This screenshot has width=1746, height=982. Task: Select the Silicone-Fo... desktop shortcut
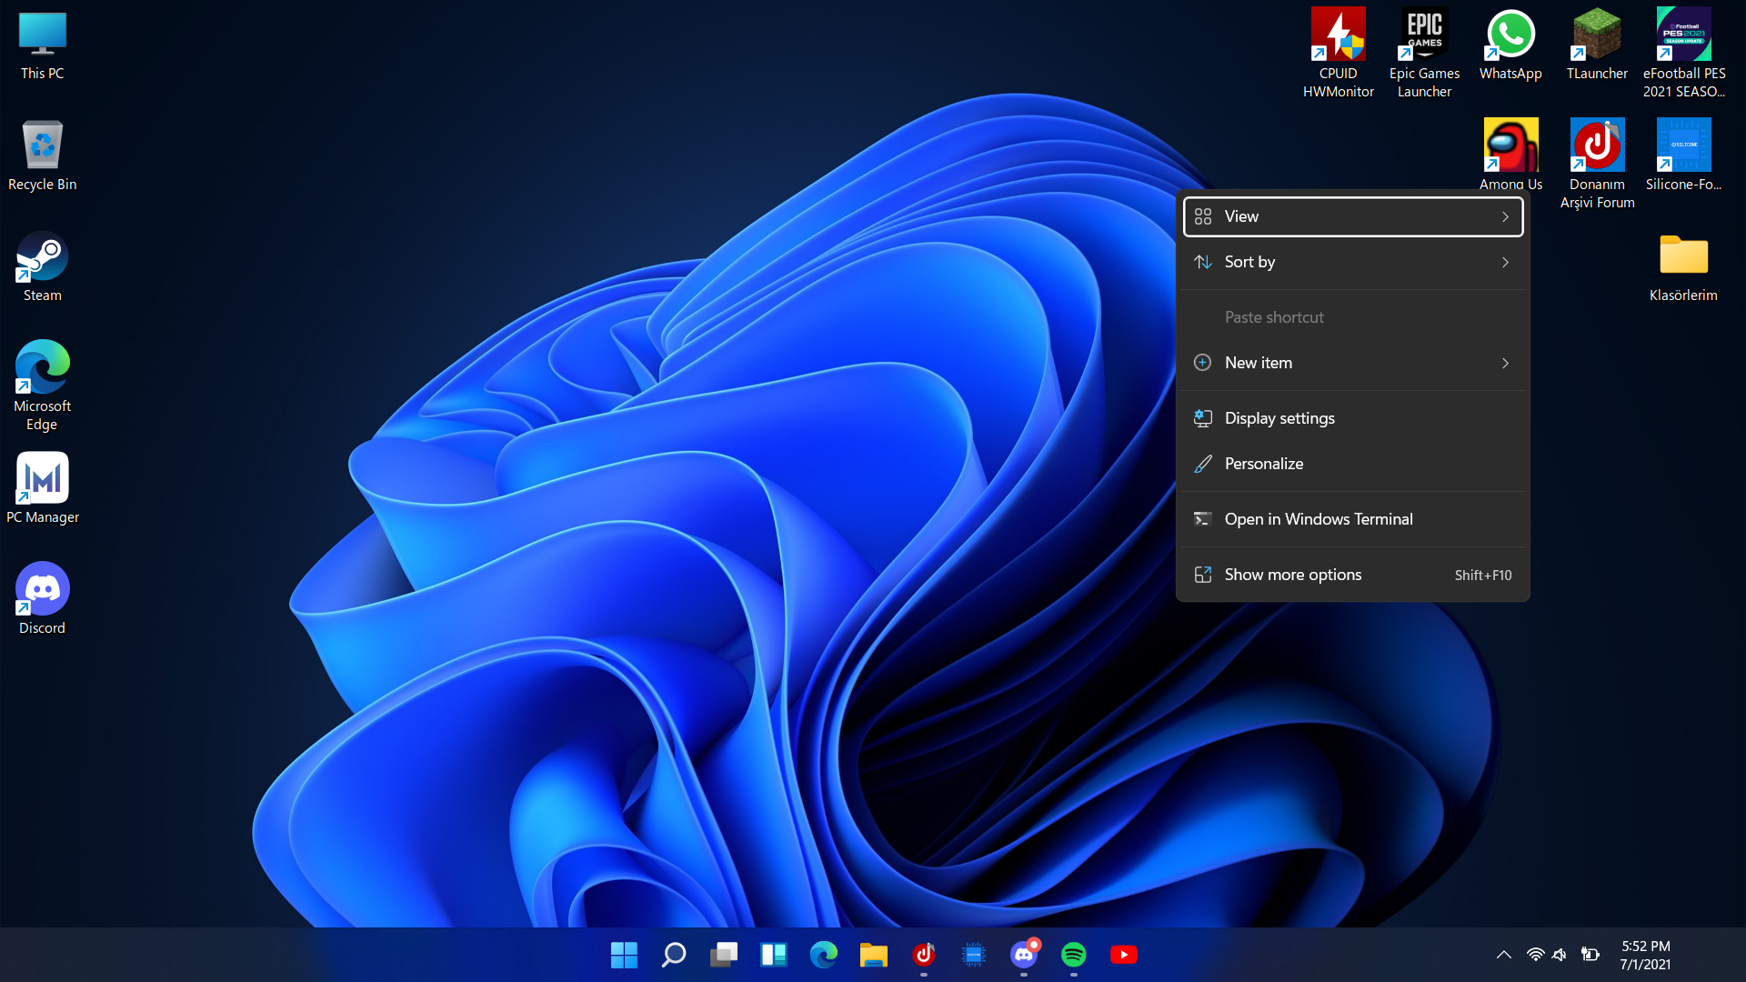1683,155
